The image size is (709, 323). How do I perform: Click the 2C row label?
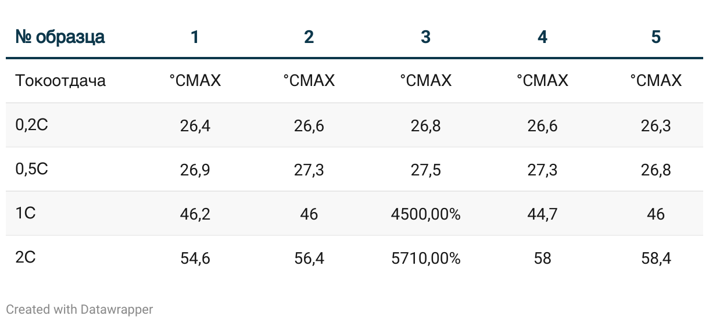26,257
